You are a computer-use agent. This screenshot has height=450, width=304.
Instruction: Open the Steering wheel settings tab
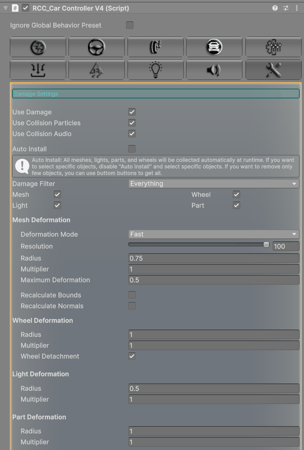click(97, 47)
